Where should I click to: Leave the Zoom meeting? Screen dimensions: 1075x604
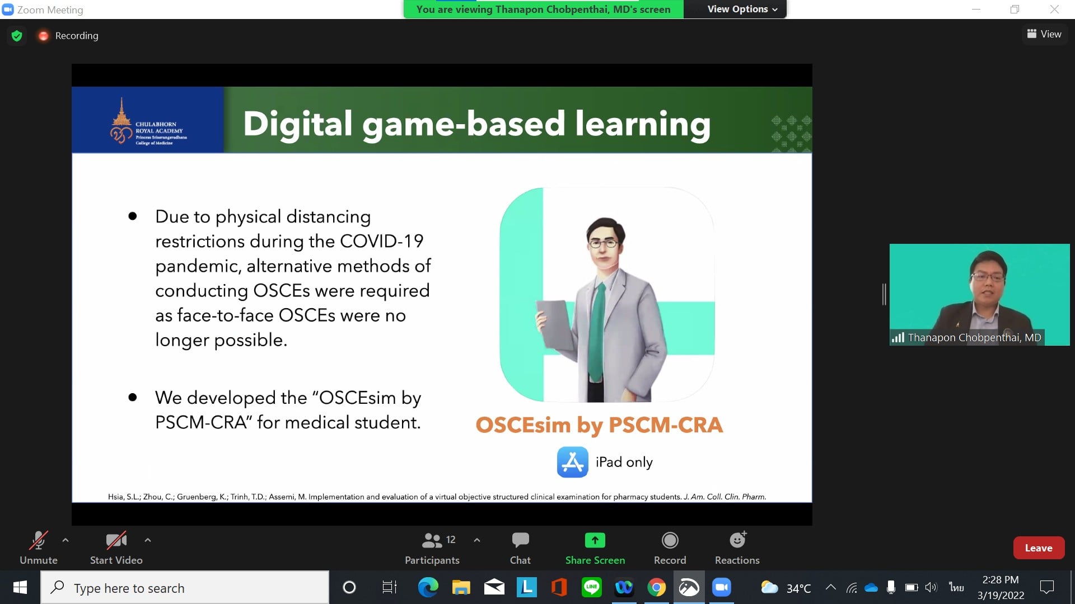(x=1039, y=548)
